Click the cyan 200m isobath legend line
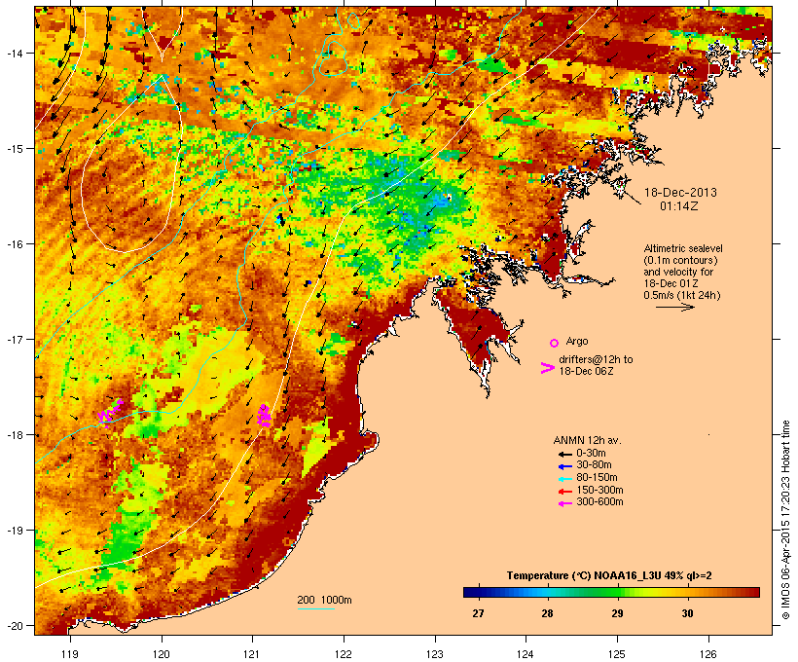Image resolution: width=798 pixels, height=662 pixels. click(316, 609)
